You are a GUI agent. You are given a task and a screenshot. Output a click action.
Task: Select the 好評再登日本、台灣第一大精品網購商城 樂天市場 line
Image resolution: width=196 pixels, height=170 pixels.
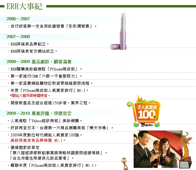pyautogui.click(x=60, y=128)
